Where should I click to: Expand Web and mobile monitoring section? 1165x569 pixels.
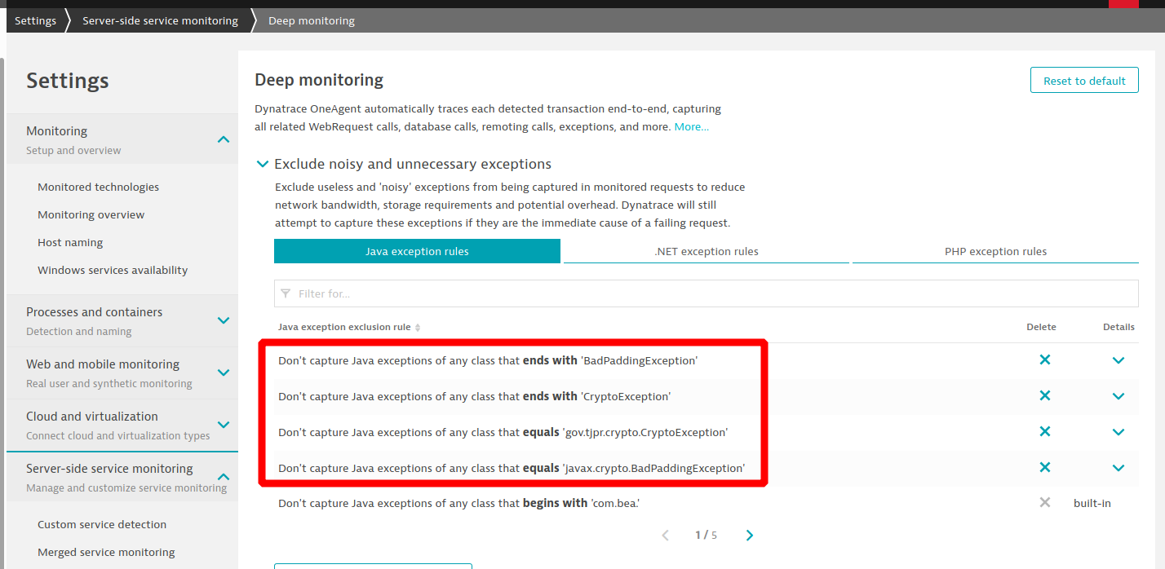tap(223, 373)
